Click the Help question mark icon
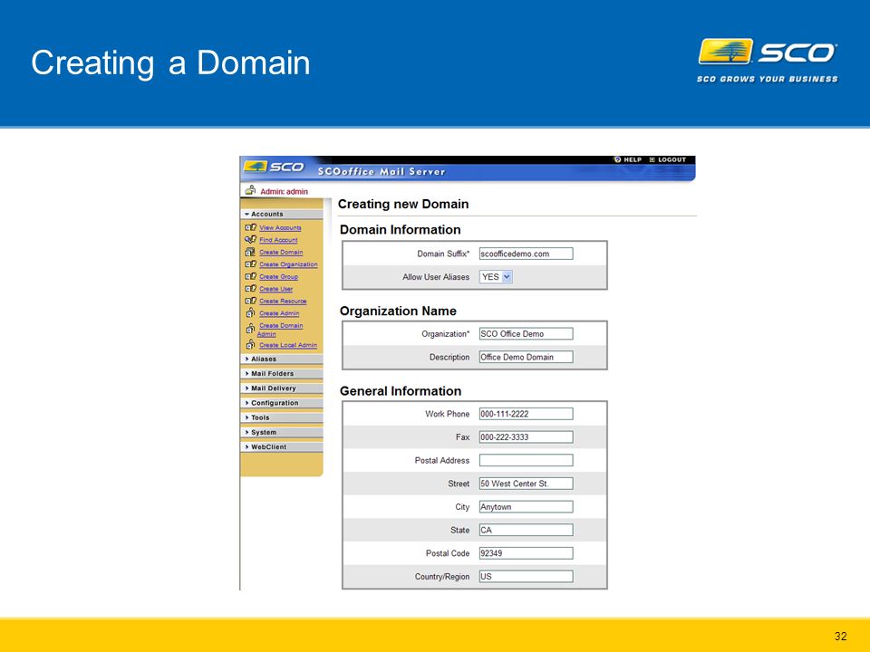Screen dimensions: 870x652 (x=617, y=159)
